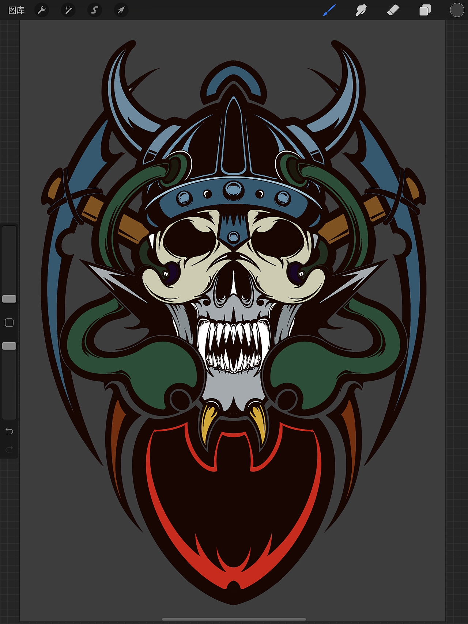
Task: Open the active color picker circle
Action: pyautogui.click(x=457, y=10)
